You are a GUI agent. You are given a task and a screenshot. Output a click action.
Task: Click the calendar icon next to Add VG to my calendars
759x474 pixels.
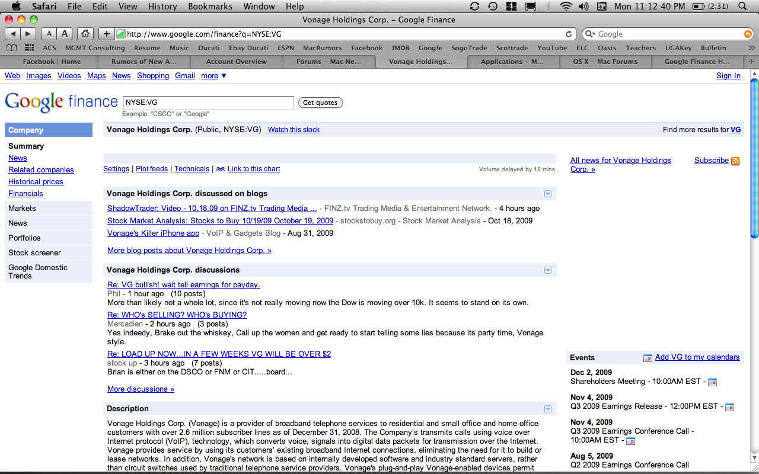(x=648, y=357)
